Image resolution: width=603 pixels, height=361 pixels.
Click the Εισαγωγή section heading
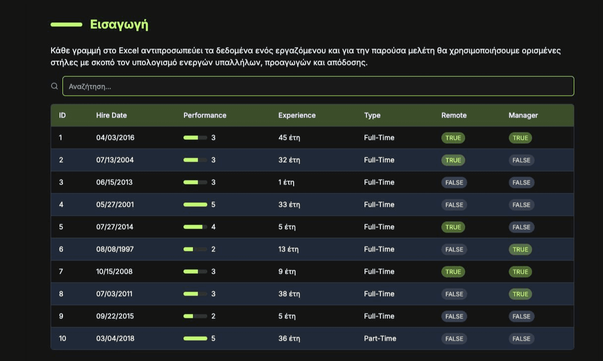pyautogui.click(x=119, y=24)
